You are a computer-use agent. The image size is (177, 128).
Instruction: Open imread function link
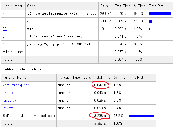tap(8, 93)
